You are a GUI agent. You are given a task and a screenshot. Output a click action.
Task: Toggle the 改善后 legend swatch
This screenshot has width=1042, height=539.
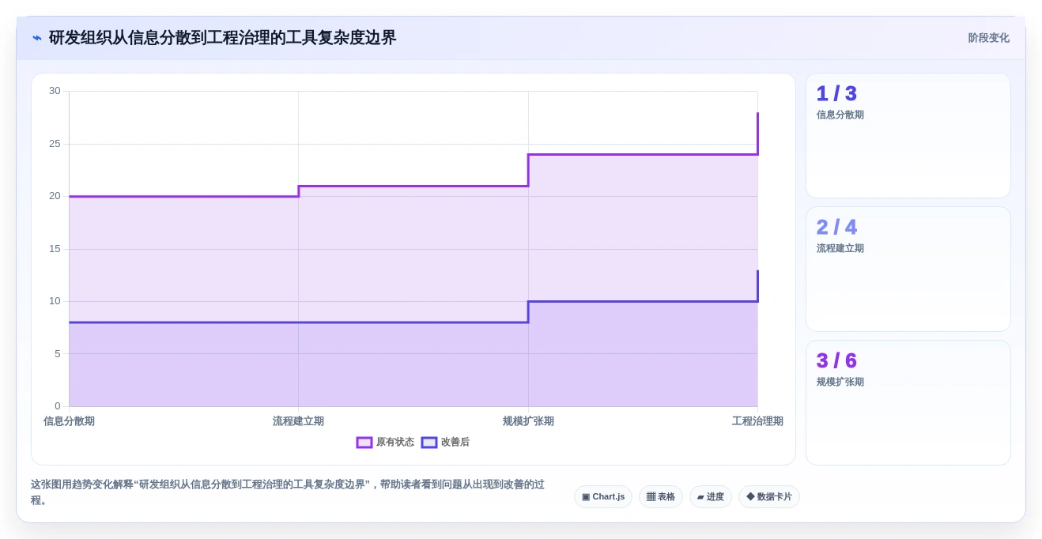(429, 443)
